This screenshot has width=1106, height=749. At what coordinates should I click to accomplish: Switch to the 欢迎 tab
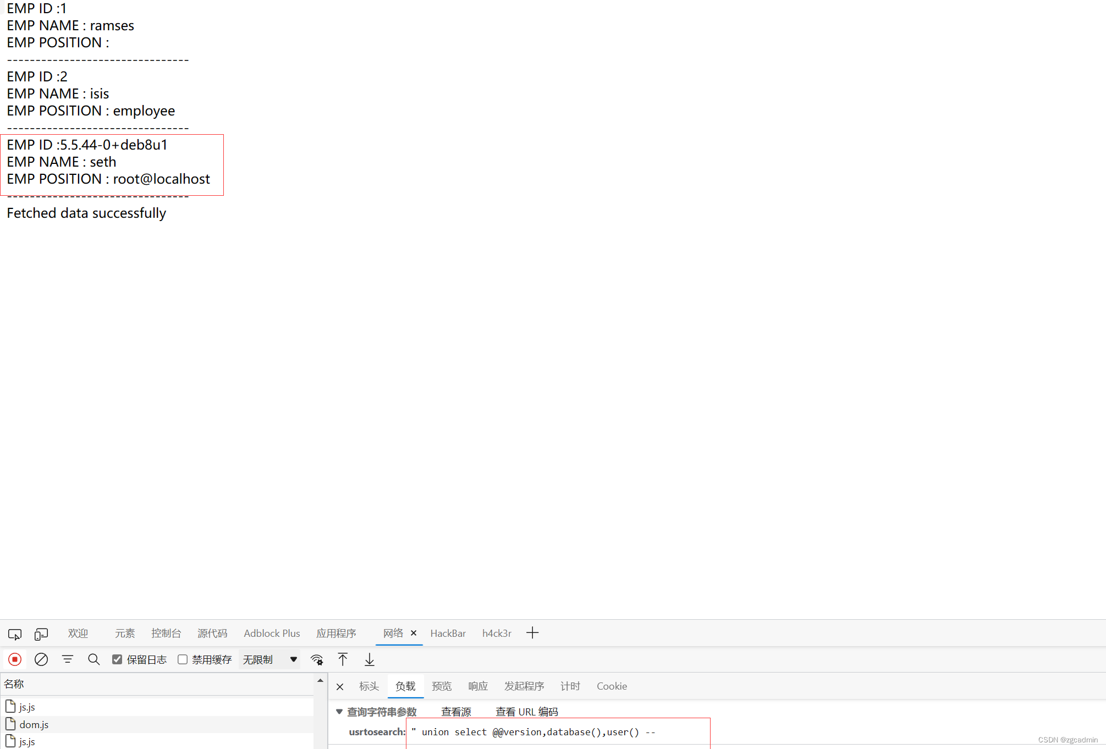78,633
